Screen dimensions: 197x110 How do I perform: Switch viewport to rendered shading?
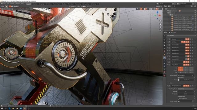point(159,9)
